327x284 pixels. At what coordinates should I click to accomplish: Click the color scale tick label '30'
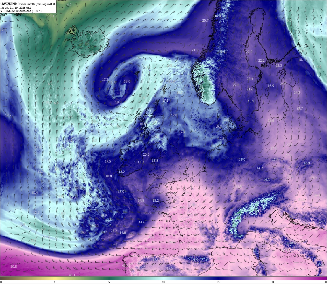pos(272,282)
